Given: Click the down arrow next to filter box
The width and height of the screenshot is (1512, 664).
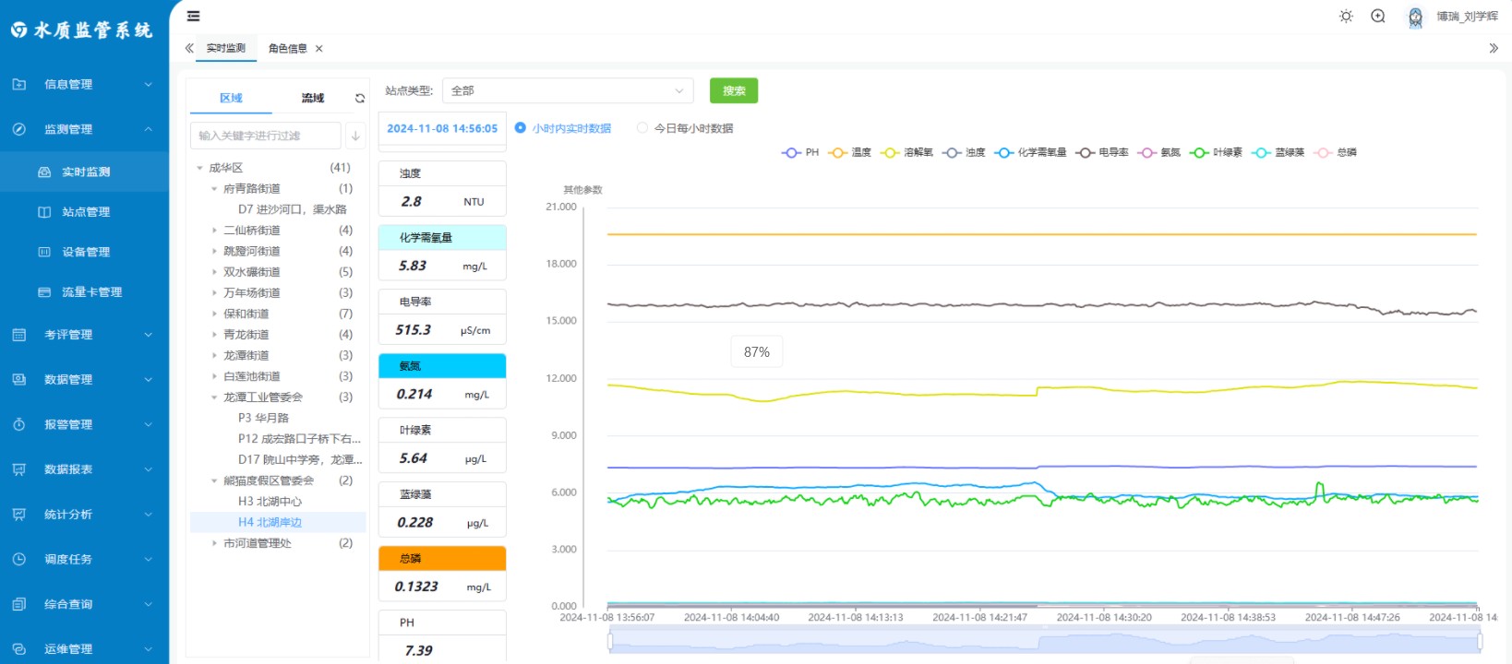Looking at the screenshot, I should point(355,136).
